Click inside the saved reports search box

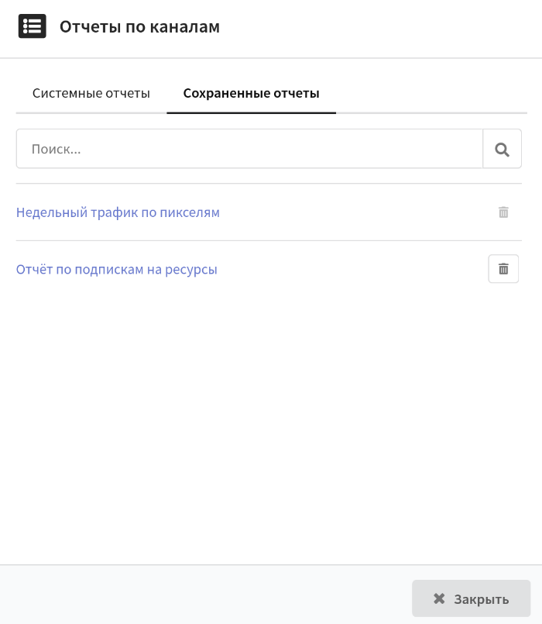point(249,149)
